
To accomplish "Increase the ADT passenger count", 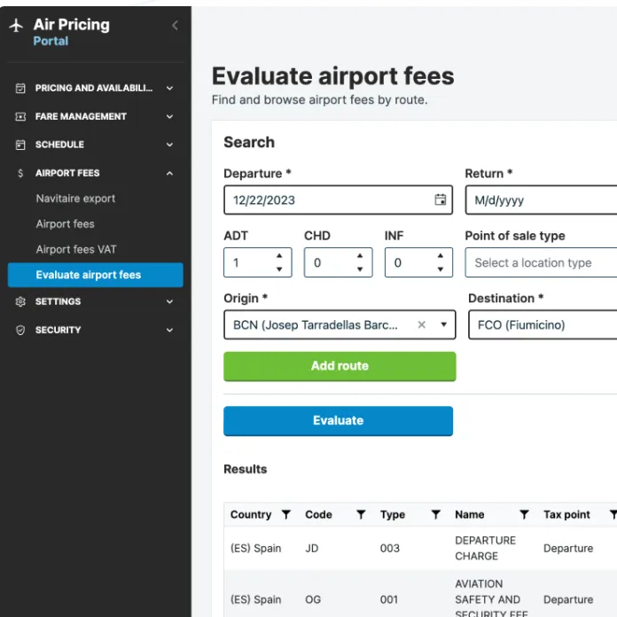I will pyautogui.click(x=279, y=256).
